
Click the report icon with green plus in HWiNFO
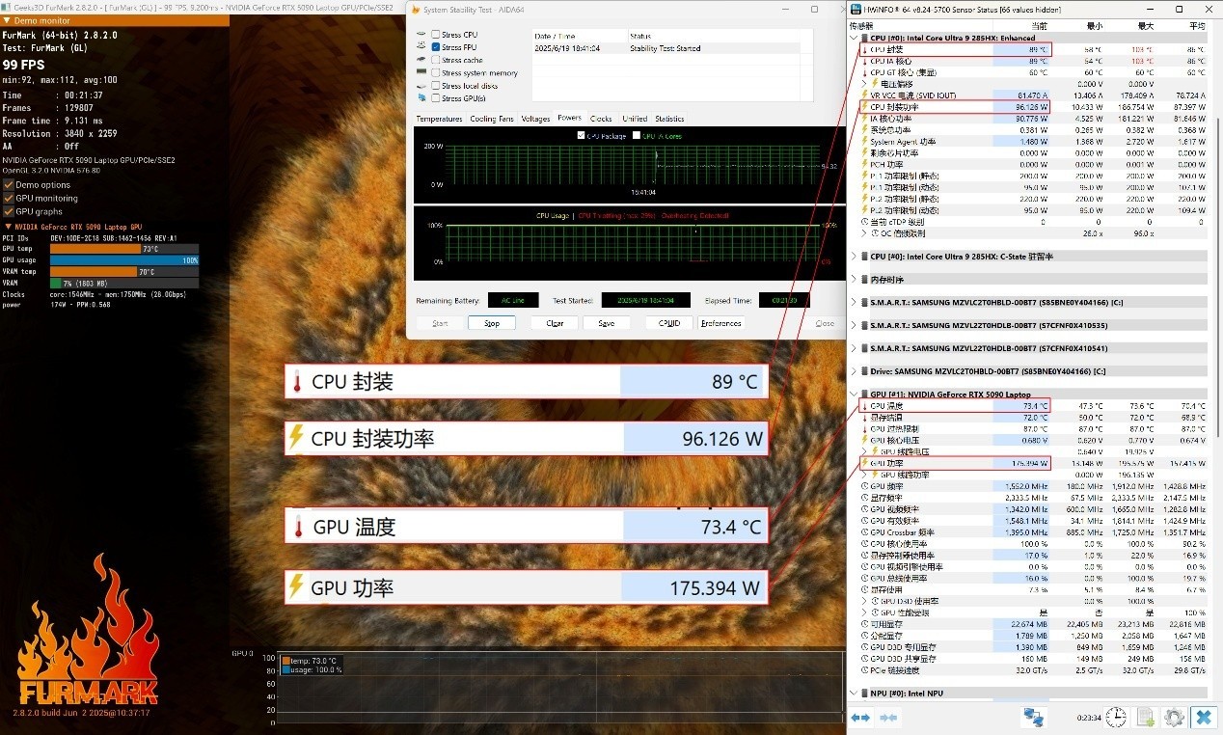pyautogui.click(x=1144, y=718)
